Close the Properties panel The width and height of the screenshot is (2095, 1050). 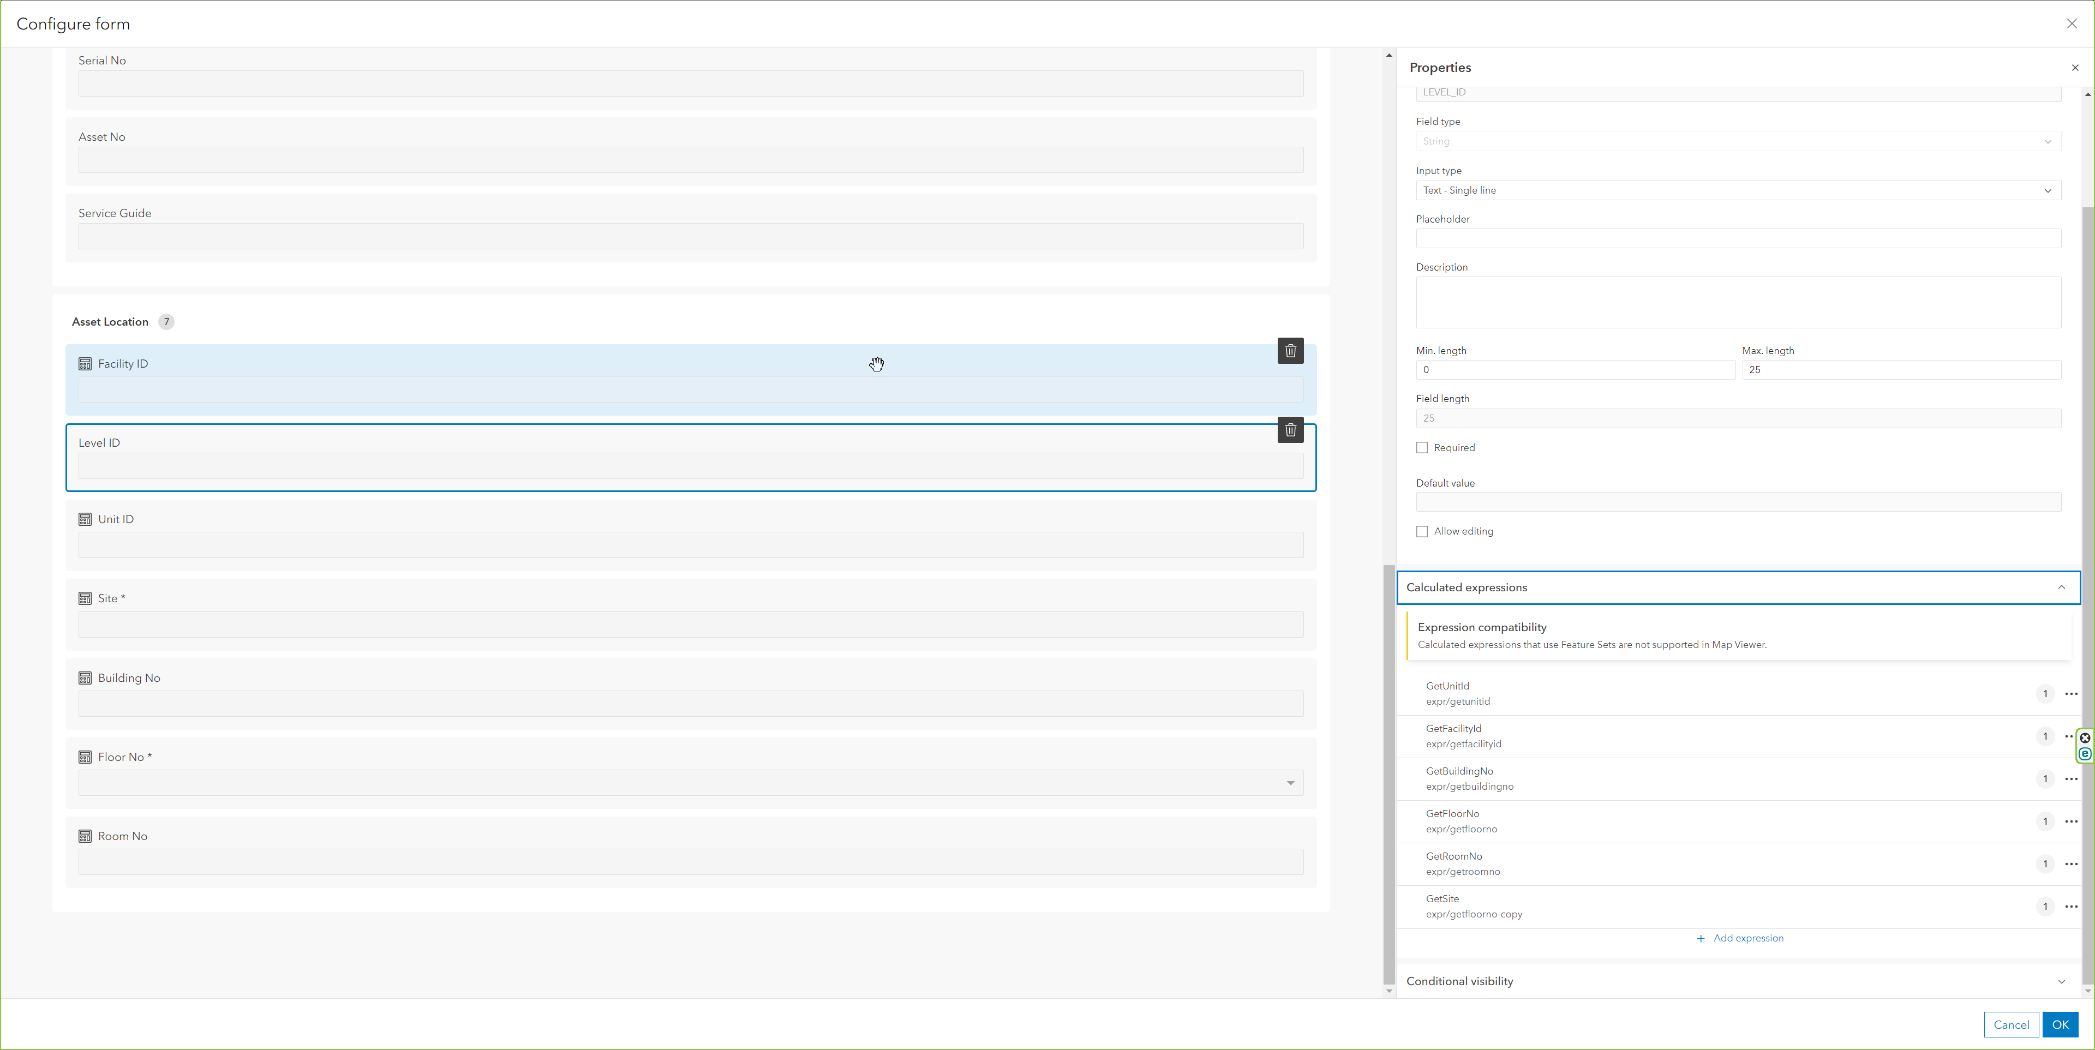pos(2075,68)
